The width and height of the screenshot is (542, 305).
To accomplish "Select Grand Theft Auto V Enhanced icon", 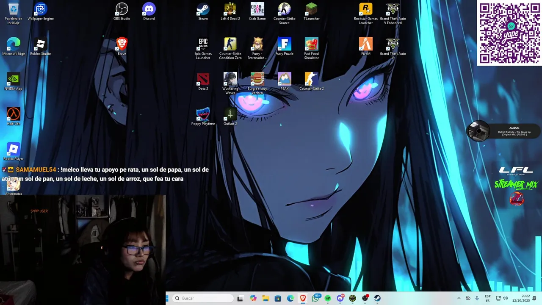I will (393, 13).
